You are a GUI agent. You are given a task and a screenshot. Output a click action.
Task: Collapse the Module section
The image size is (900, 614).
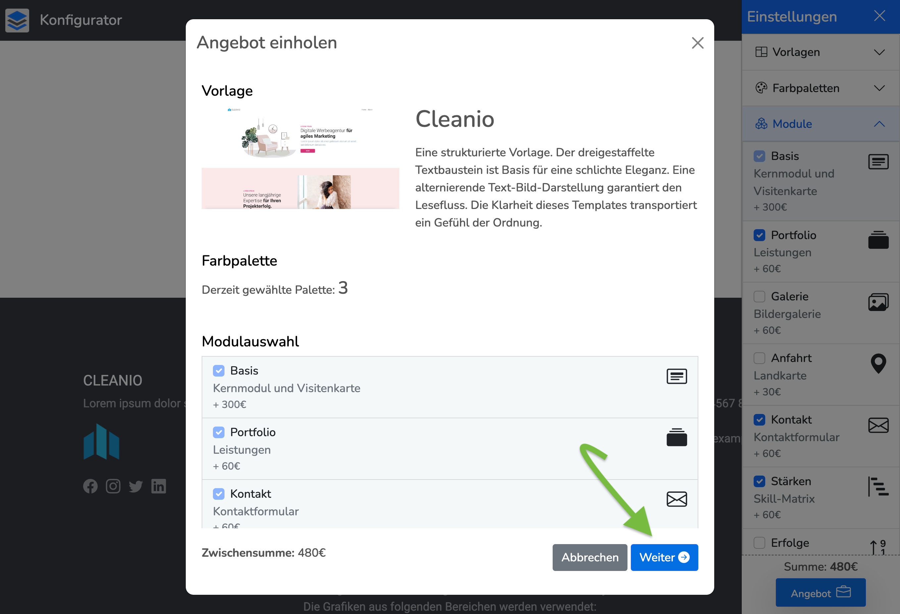879,124
